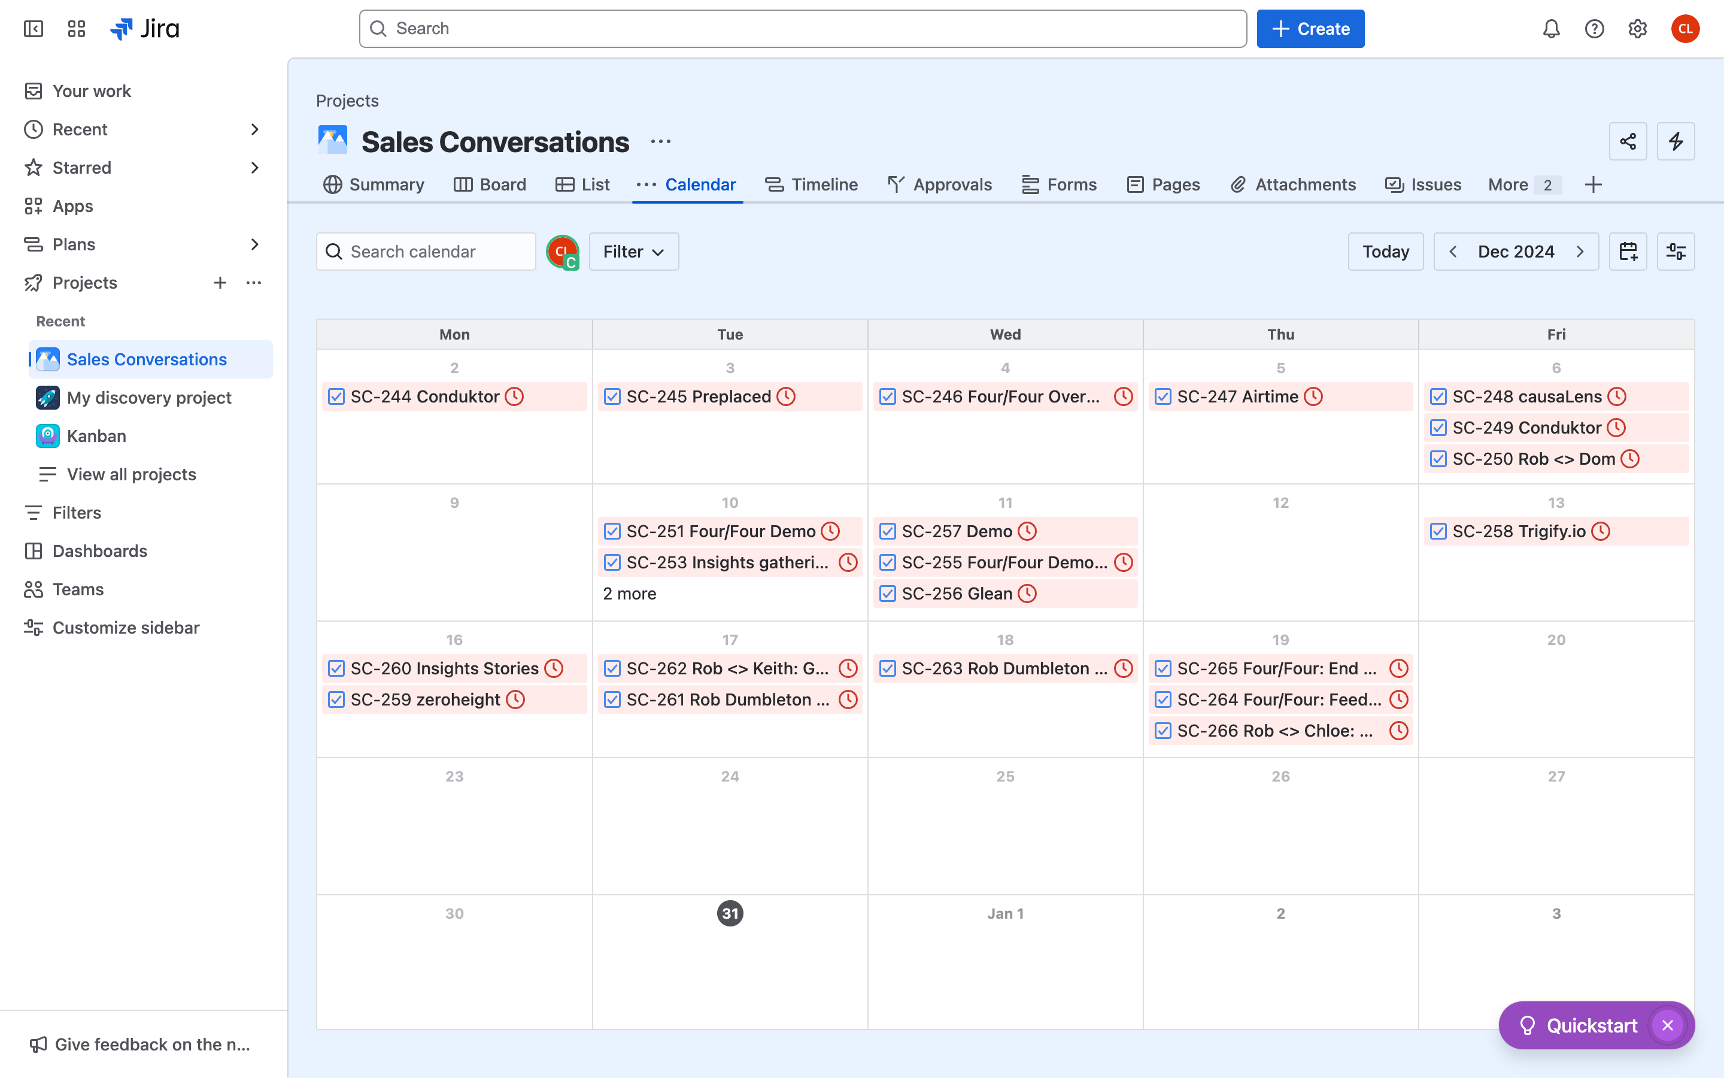Image resolution: width=1724 pixels, height=1078 pixels.
Task: Toggle checkbox on SC-258 Trigify.io
Action: pos(1438,531)
